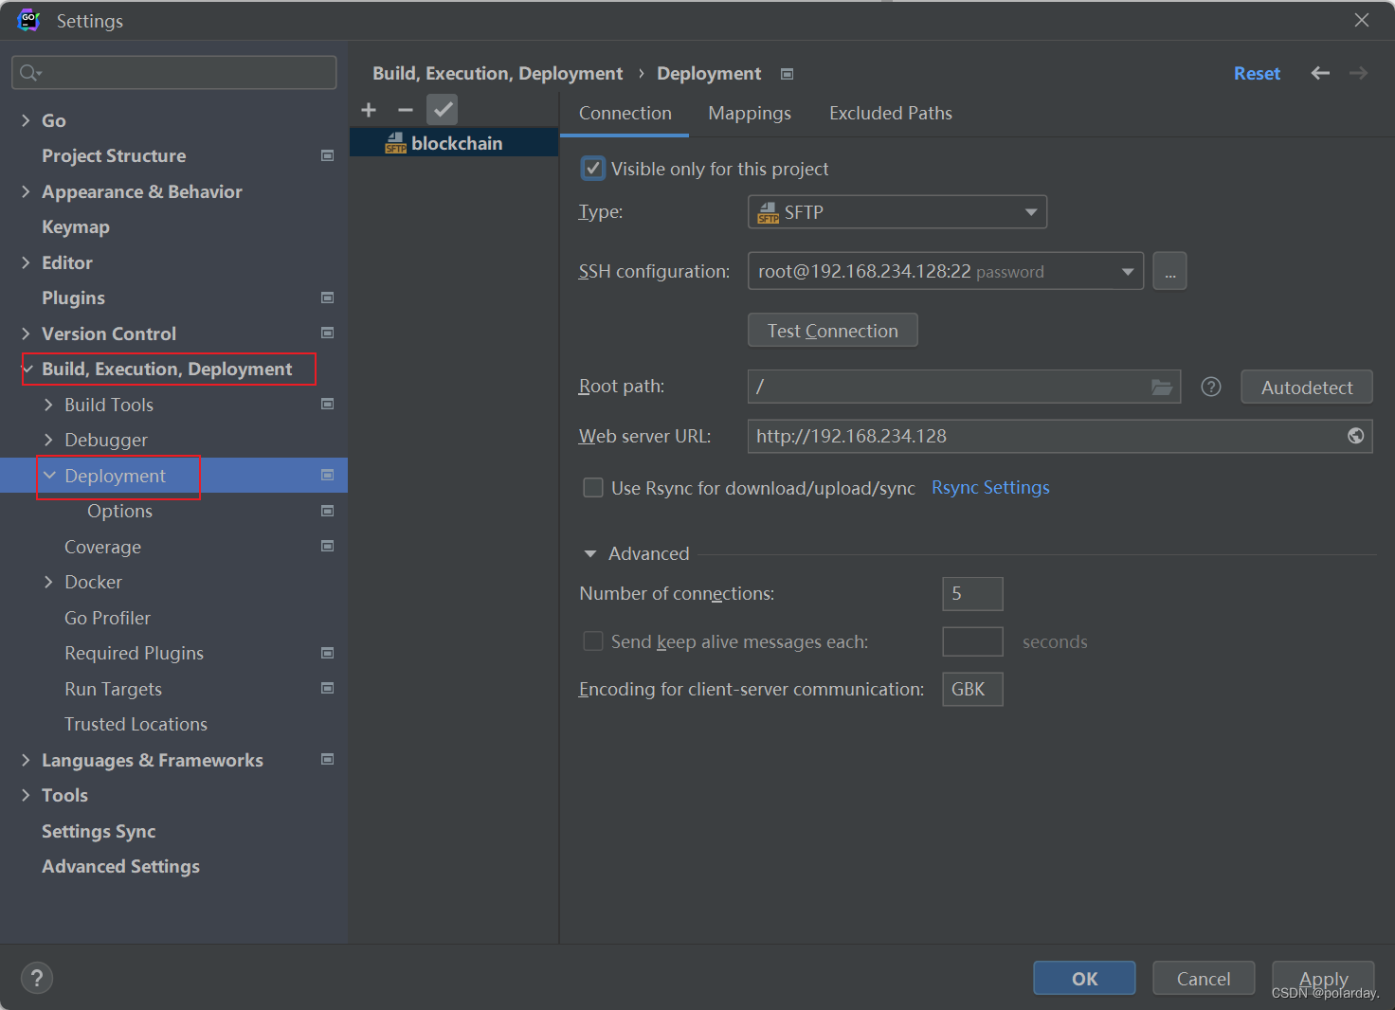Click project icon next to Build Tools

[327, 404]
